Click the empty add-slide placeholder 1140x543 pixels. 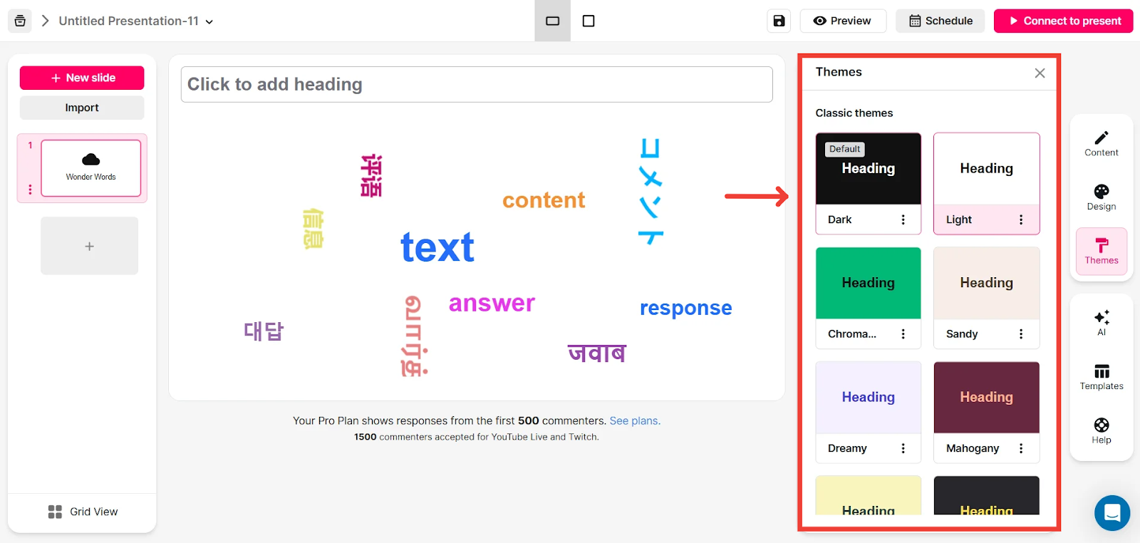(89, 246)
